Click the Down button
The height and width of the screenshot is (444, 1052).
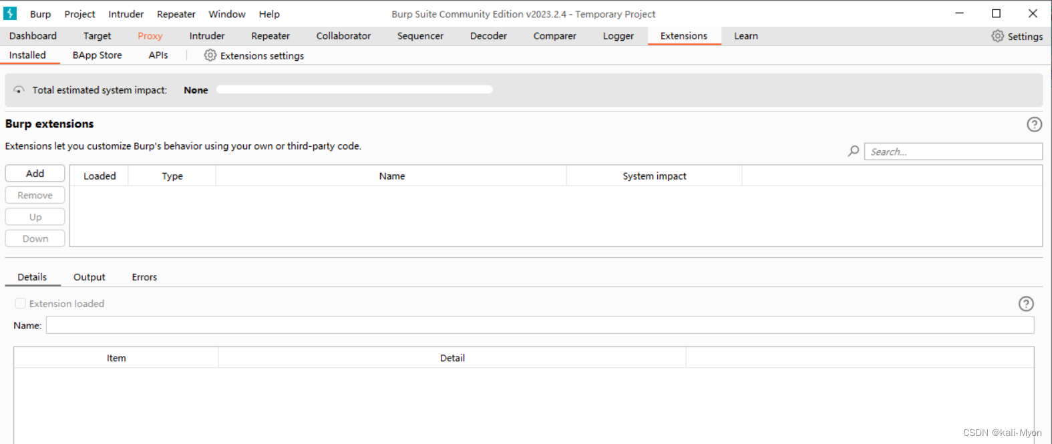(x=35, y=238)
